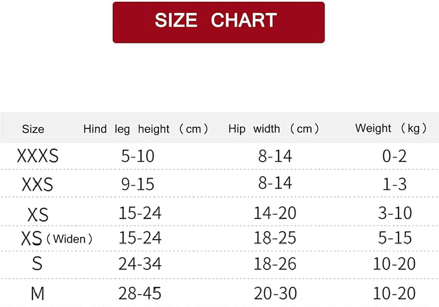Screen dimensions: 439x307
Task: Select the XXS size label
Action: point(37,184)
